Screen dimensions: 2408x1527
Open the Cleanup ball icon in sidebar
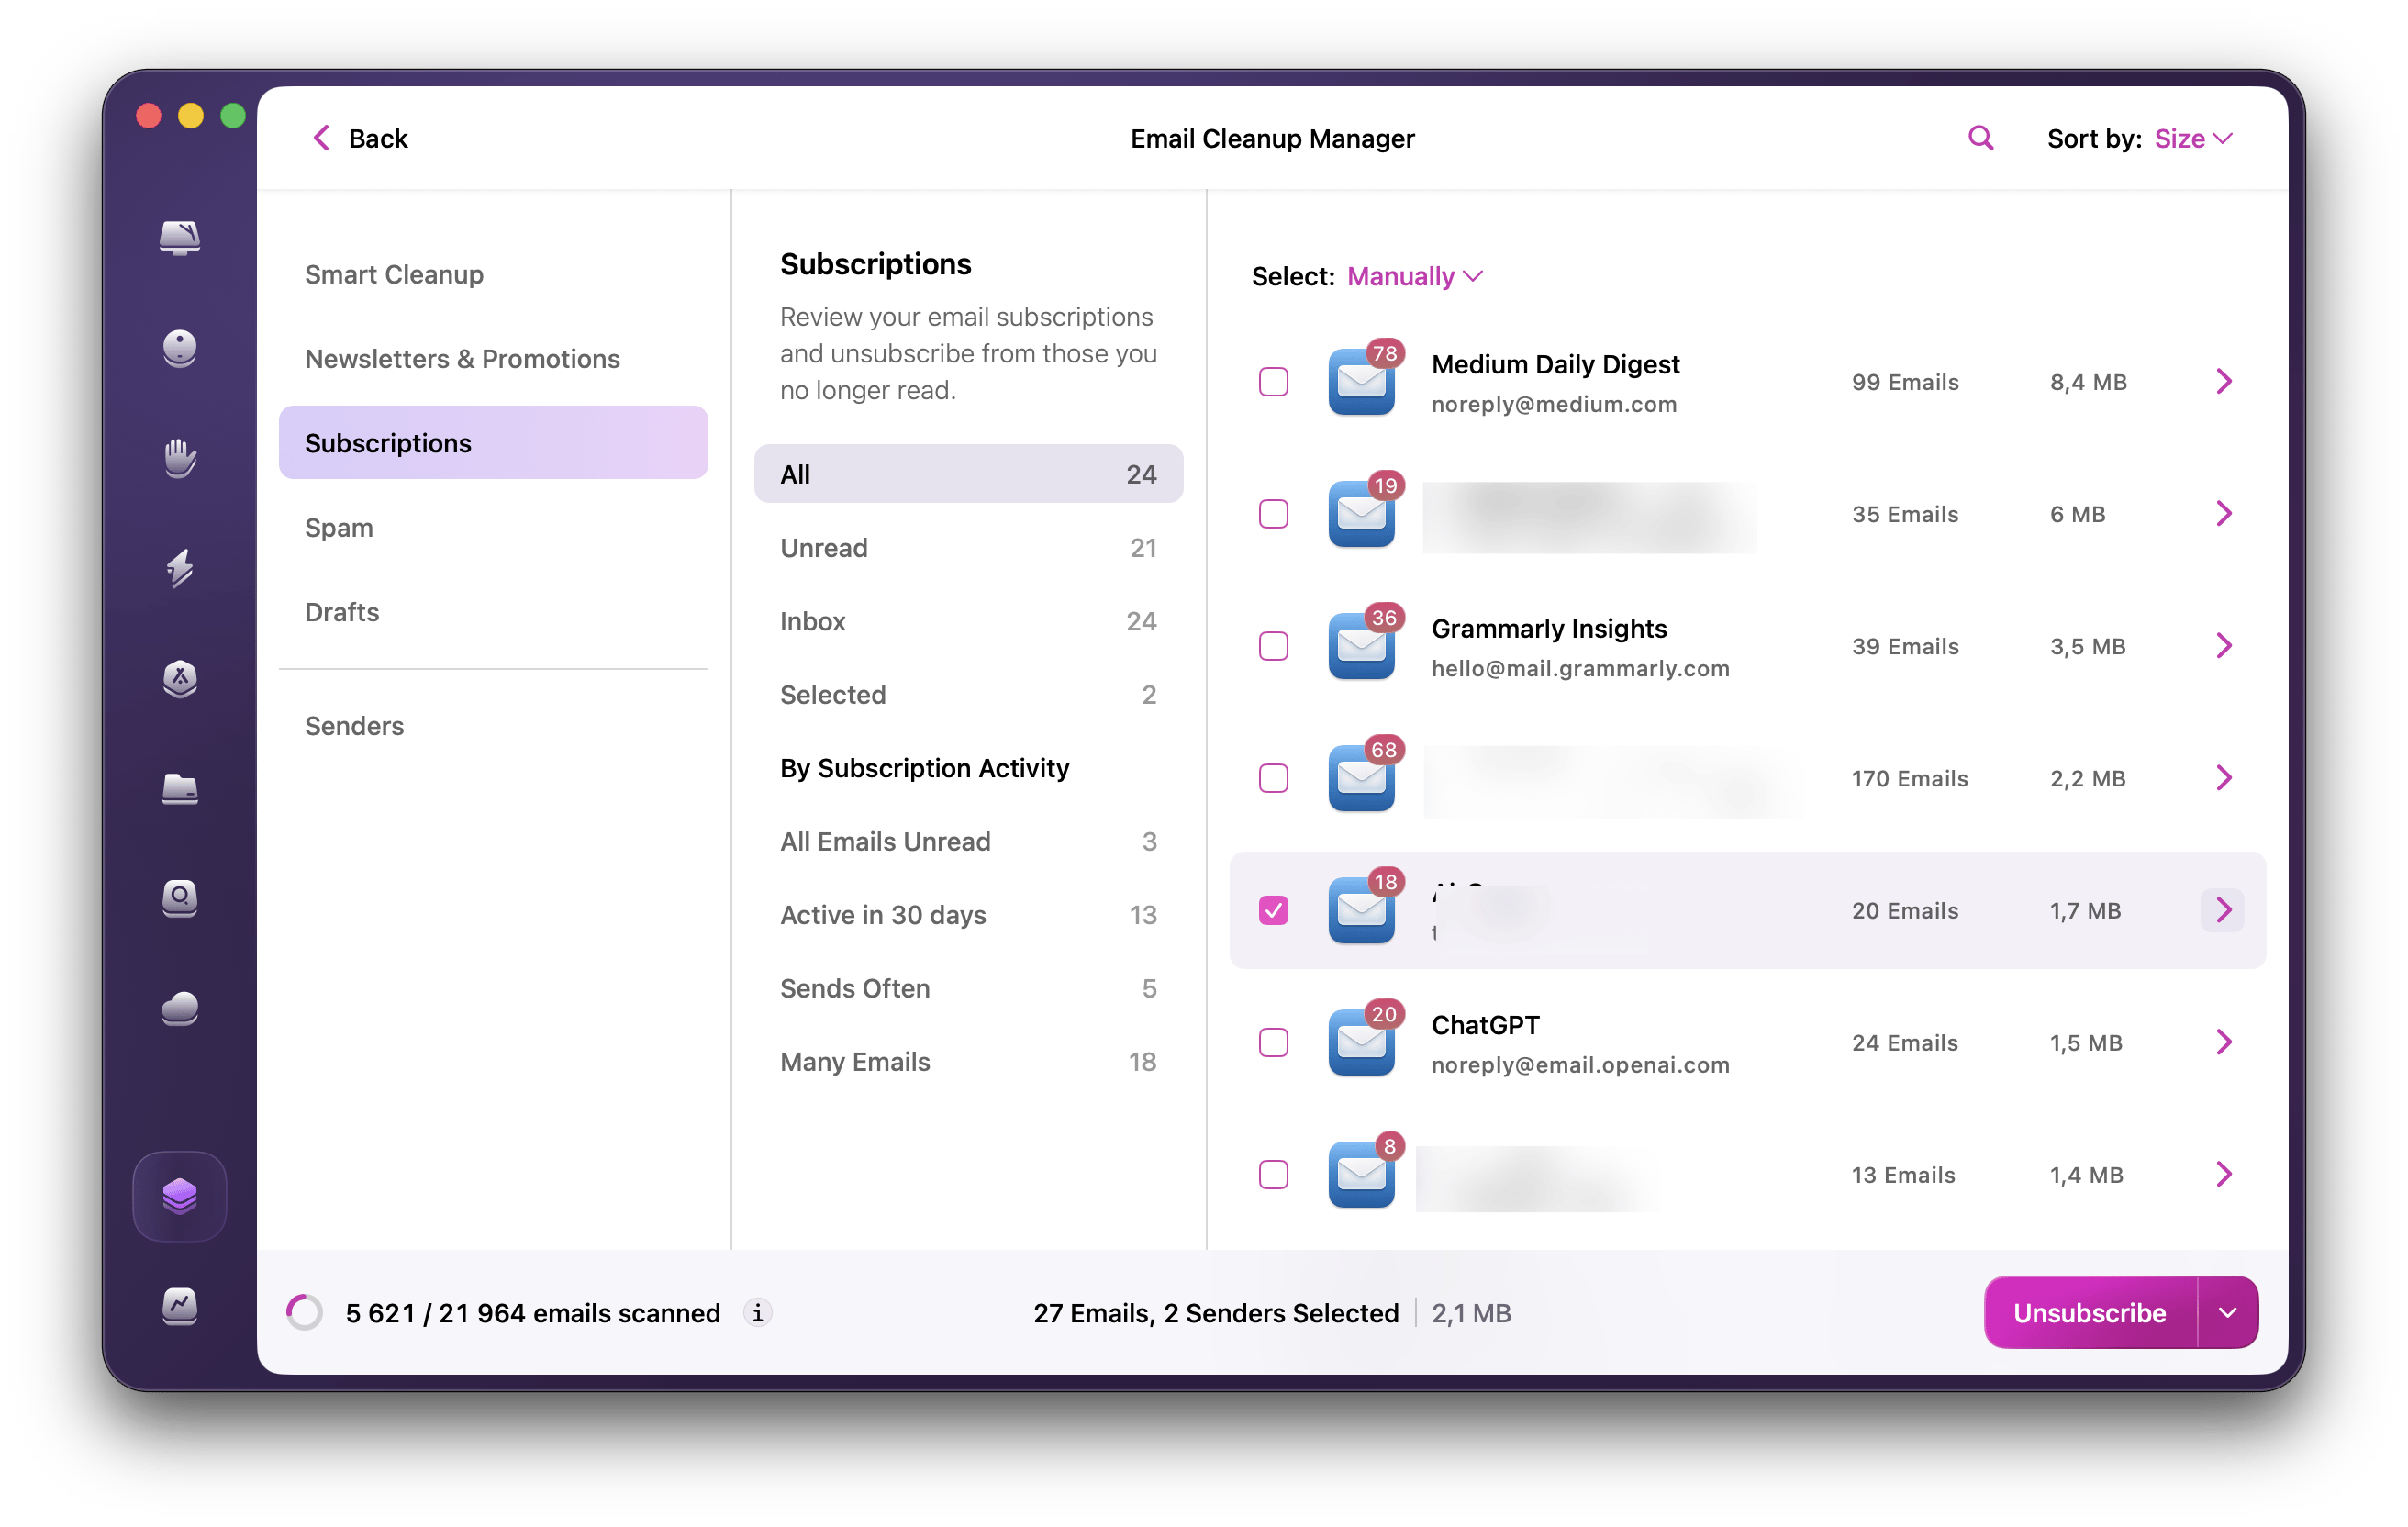click(x=180, y=348)
